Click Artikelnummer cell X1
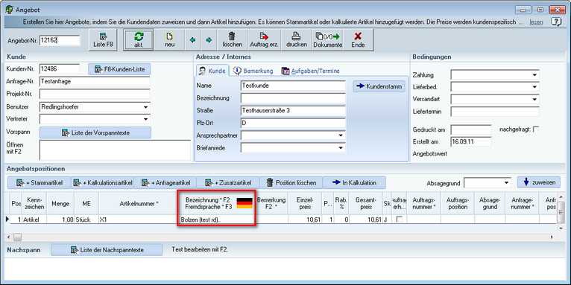 (x=139, y=220)
